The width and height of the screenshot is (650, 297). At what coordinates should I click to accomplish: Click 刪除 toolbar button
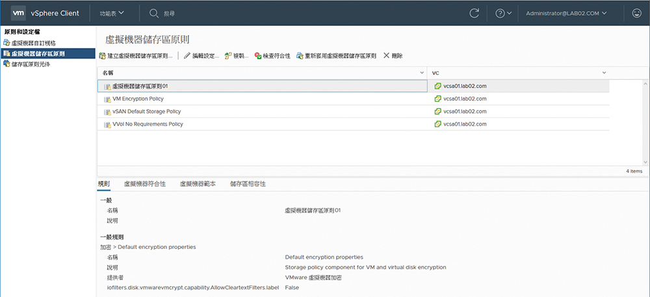click(x=393, y=55)
